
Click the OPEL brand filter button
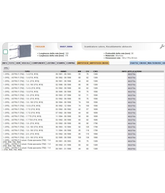click(6, 68)
